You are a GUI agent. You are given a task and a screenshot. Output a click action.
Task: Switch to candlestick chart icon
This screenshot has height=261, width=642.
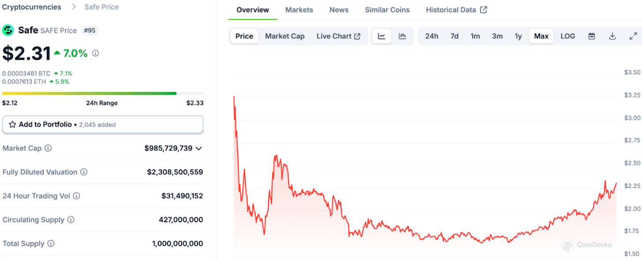(x=402, y=36)
